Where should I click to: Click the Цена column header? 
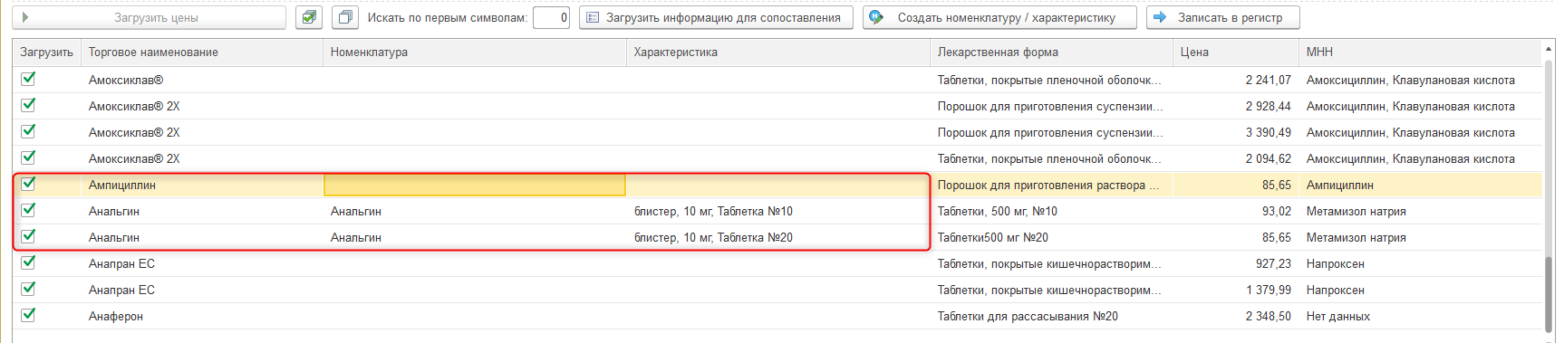1236,52
